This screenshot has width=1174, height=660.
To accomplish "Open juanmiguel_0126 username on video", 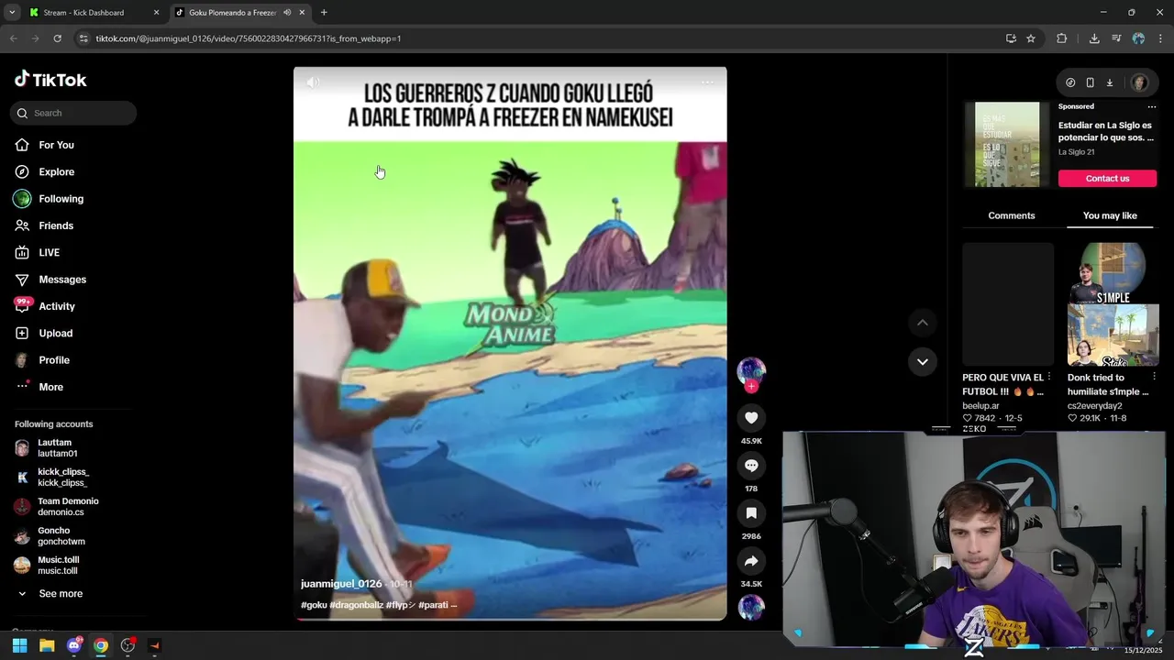I will pyautogui.click(x=341, y=584).
